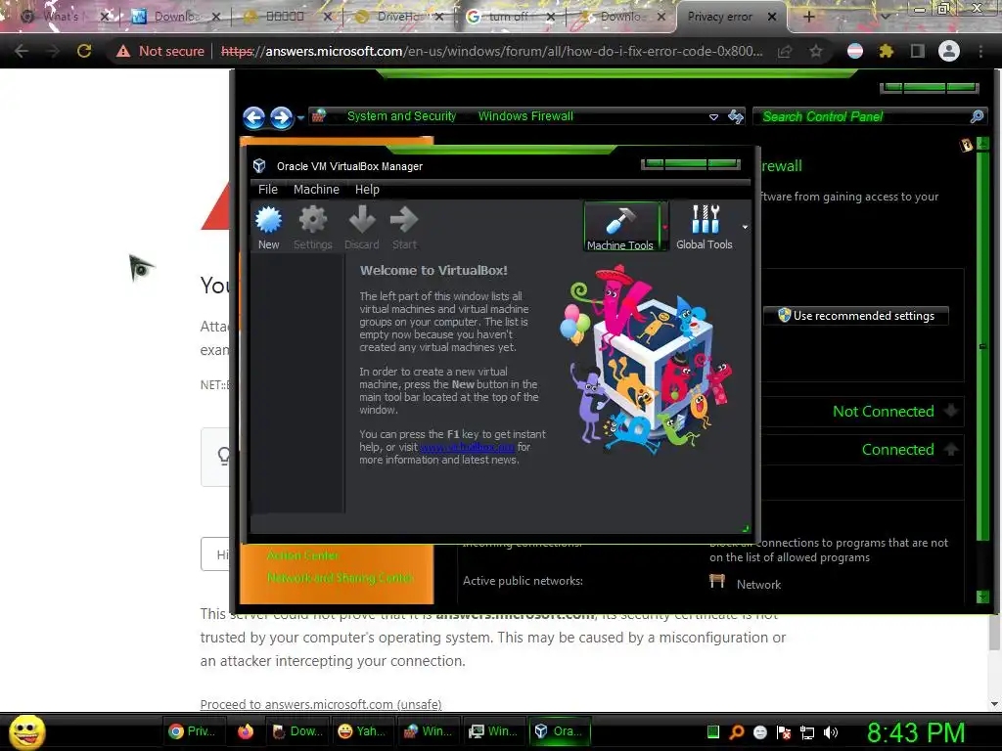Click the Settings gear in VirtualBox toolbar
Screen dimensions: 1002x751
tap(312, 227)
